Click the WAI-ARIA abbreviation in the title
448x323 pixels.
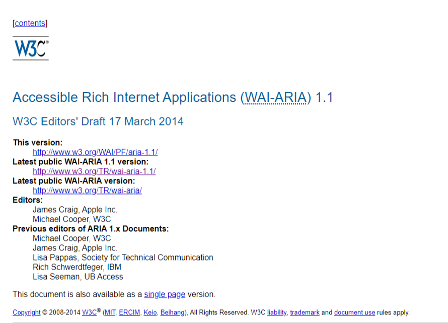tap(276, 98)
